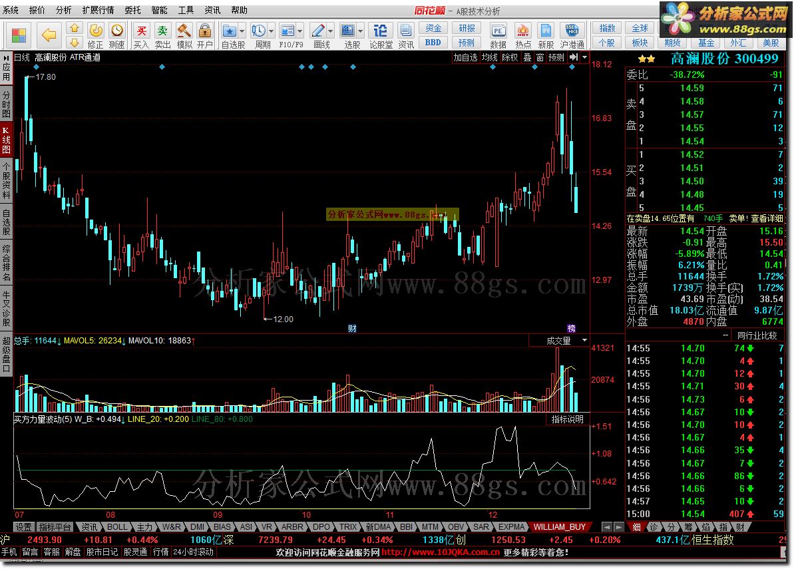Screen dimensions: 794x569
Task: Click 查看详细 link in order info
Action: (x=767, y=219)
